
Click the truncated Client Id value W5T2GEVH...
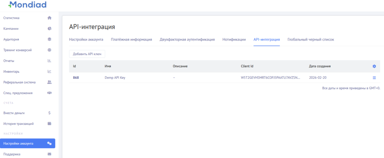click(271, 78)
